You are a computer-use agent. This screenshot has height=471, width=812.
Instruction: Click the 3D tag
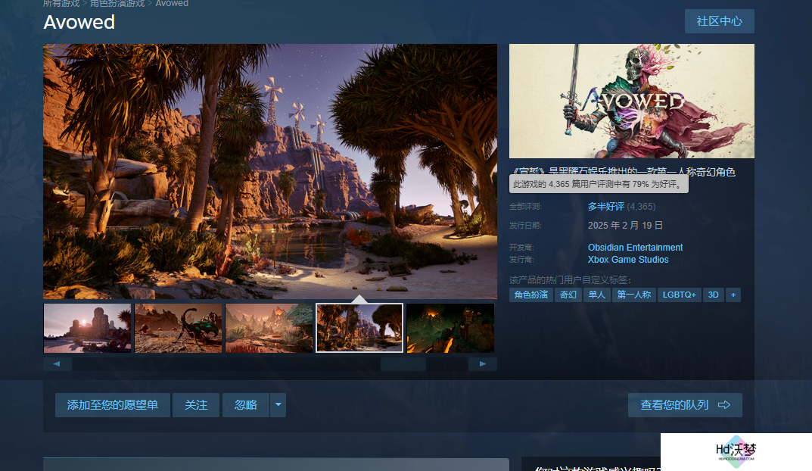click(713, 295)
